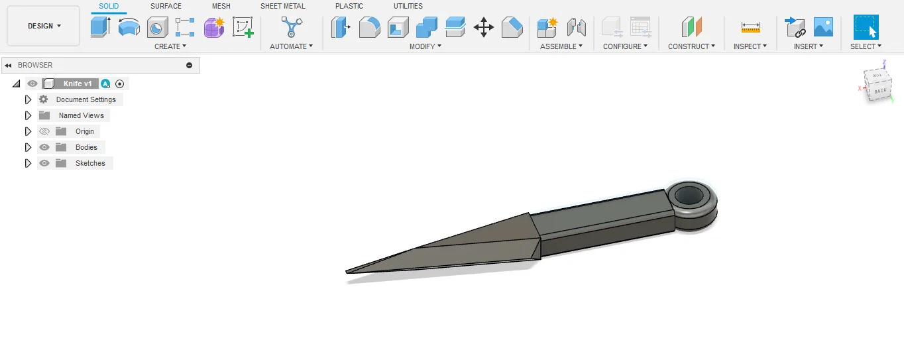The image size is (904, 352).
Task: Expand the Bodies node
Action: [x=28, y=147]
